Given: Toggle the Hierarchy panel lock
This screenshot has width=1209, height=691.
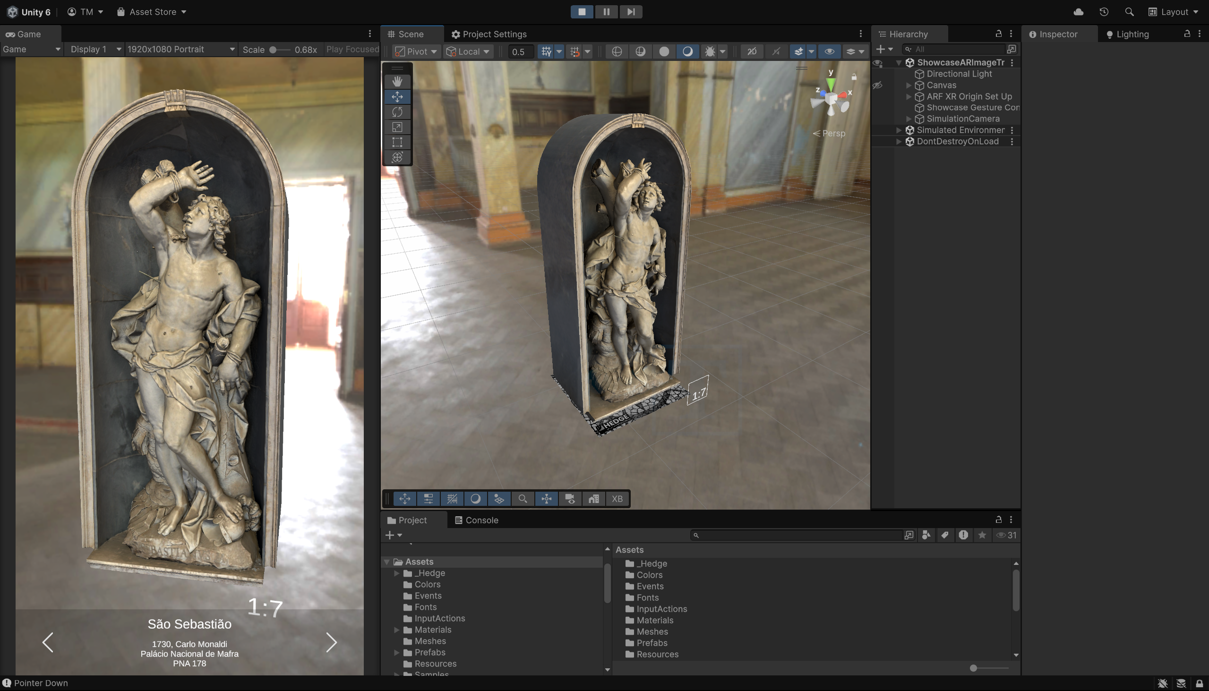Looking at the screenshot, I should pyautogui.click(x=998, y=34).
